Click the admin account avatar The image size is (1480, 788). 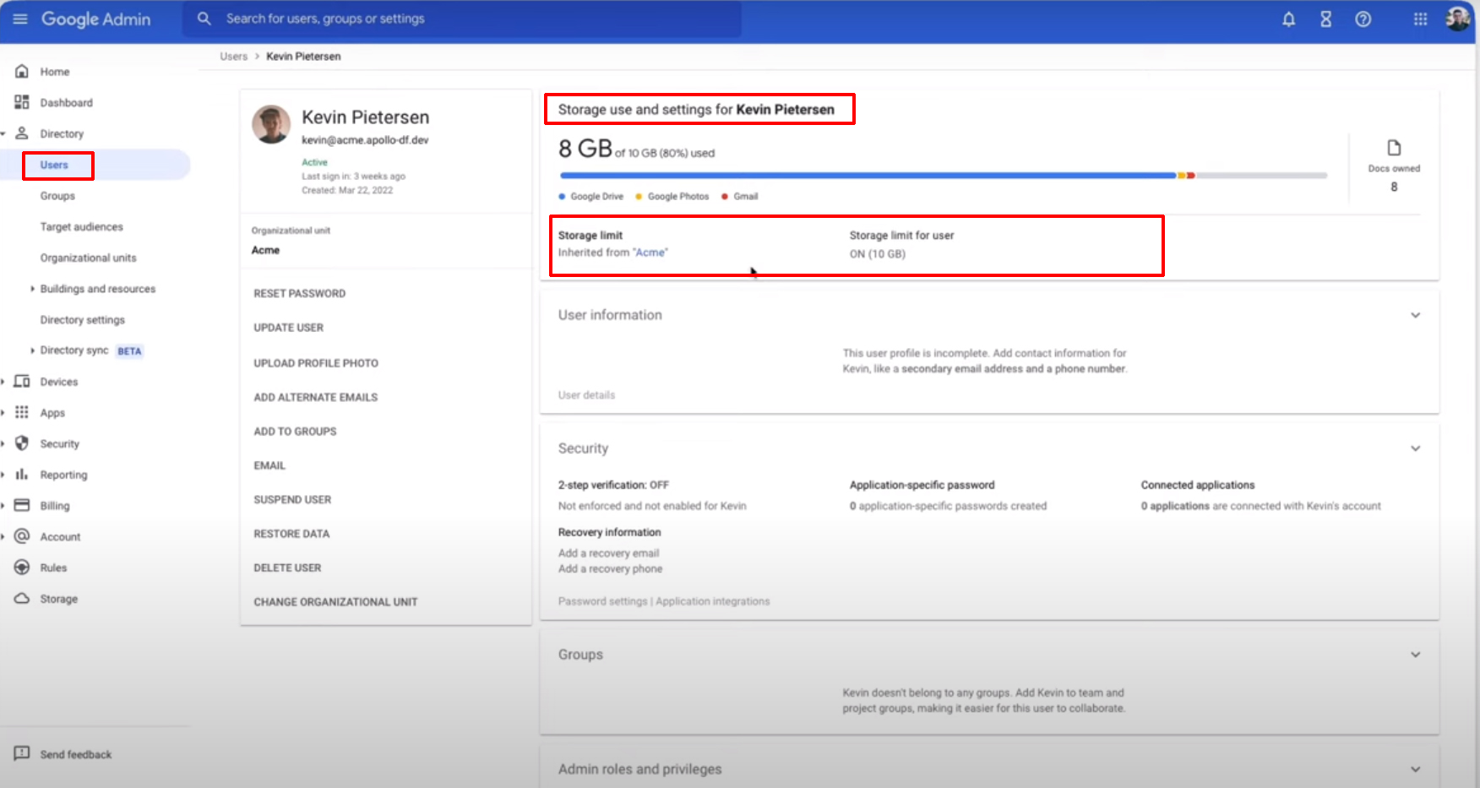point(1457,19)
